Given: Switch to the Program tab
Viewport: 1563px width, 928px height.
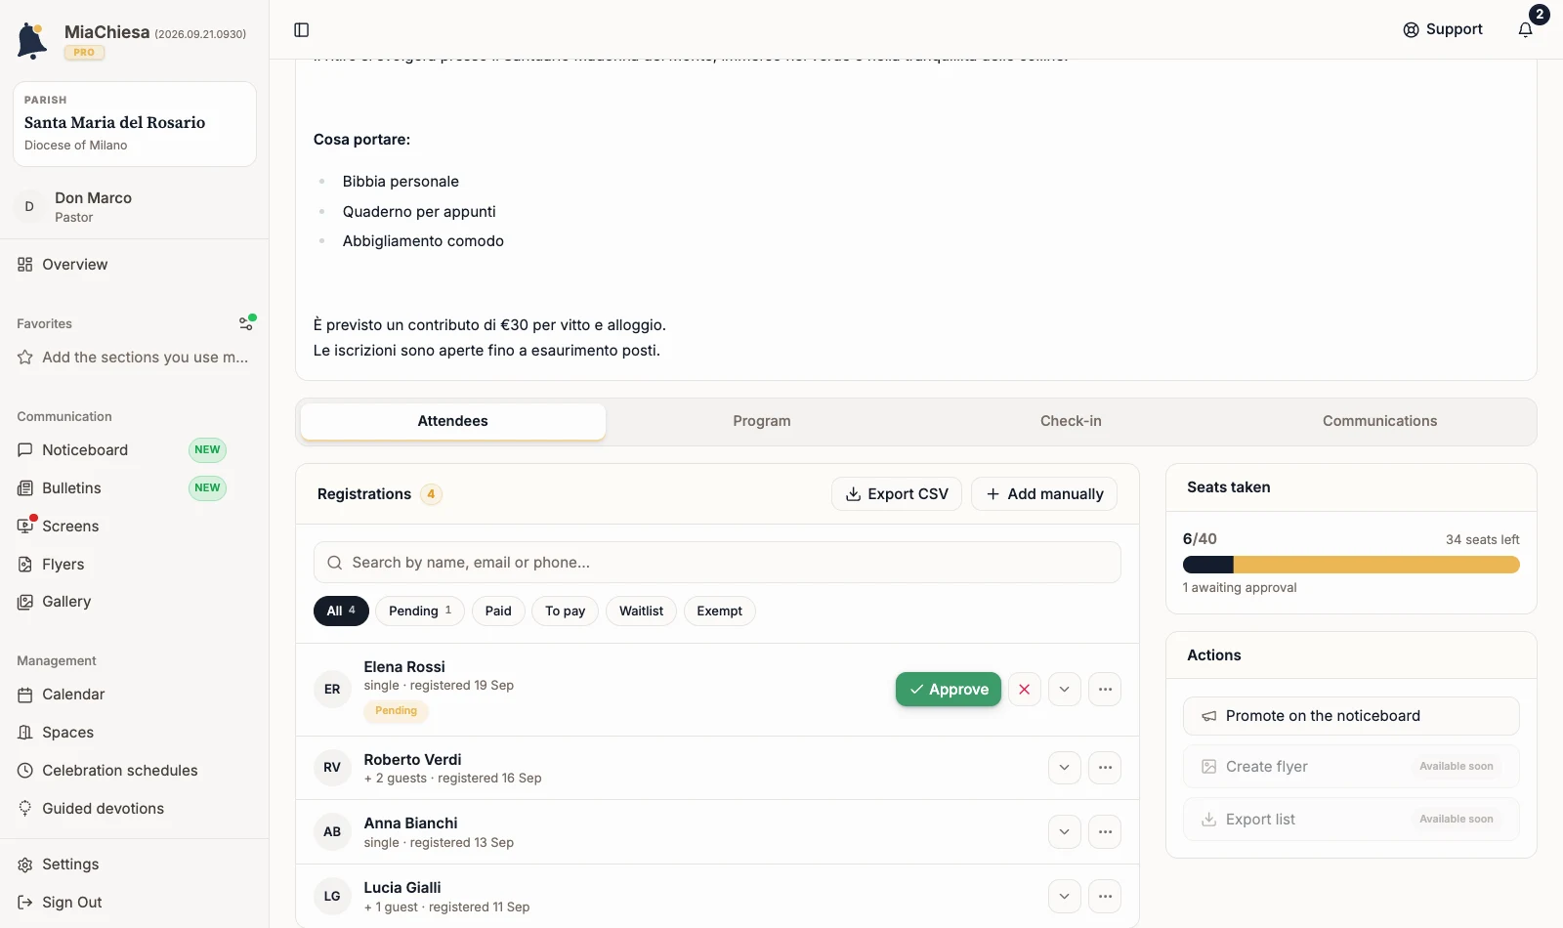Looking at the screenshot, I should pos(762,421).
